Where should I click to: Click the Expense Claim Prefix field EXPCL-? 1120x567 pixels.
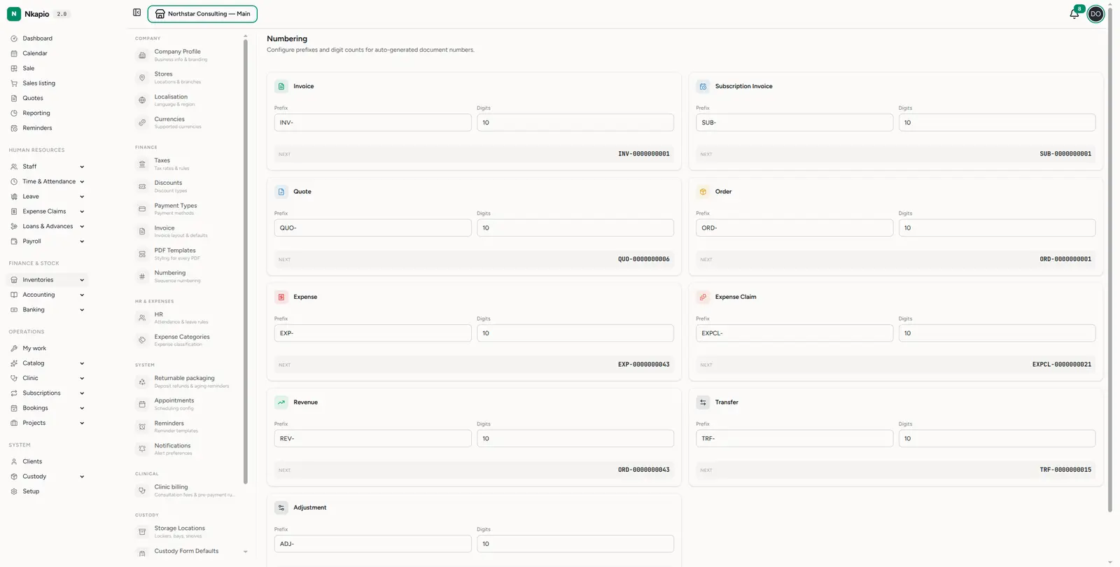[794, 333]
